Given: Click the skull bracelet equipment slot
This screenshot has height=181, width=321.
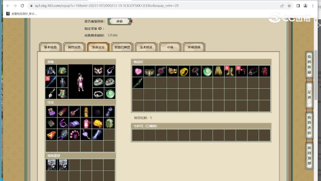Looking at the screenshot, I should [98, 94].
